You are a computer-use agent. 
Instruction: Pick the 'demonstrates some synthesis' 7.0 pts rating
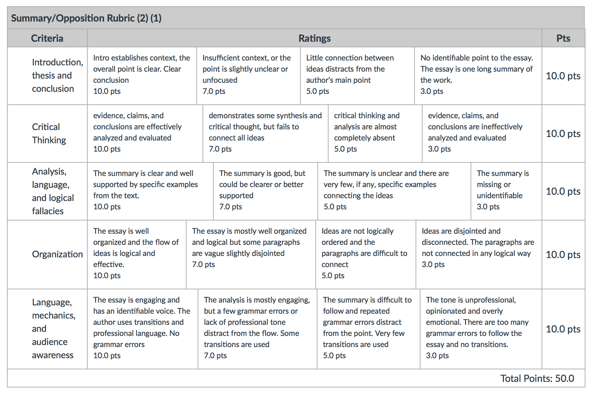point(265,132)
